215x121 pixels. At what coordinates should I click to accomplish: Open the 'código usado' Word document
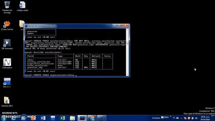tap(23, 6)
